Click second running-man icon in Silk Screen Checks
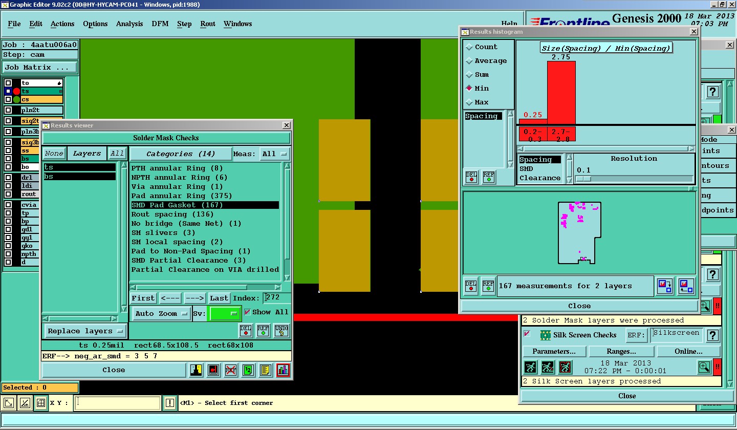 (x=548, y=367)
